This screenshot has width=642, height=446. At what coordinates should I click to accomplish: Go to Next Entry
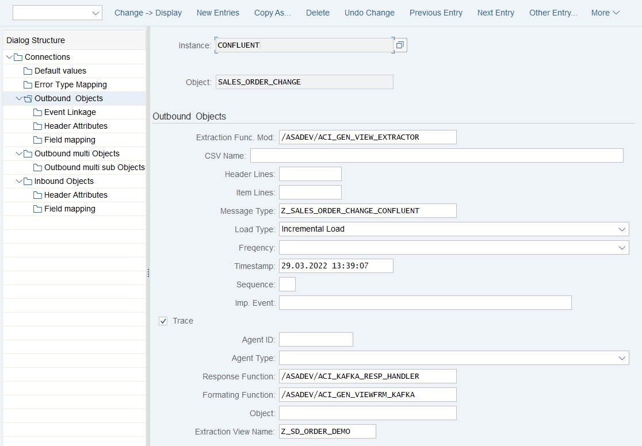496,13
